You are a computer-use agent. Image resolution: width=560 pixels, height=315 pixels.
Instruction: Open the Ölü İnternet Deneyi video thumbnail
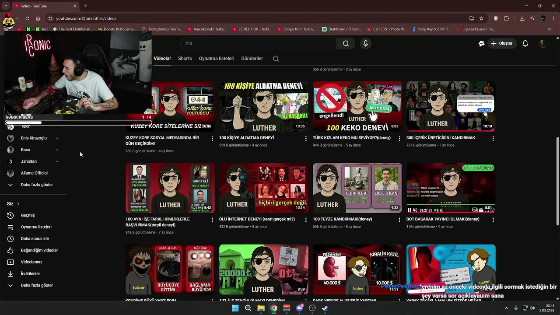coord(264,188)
